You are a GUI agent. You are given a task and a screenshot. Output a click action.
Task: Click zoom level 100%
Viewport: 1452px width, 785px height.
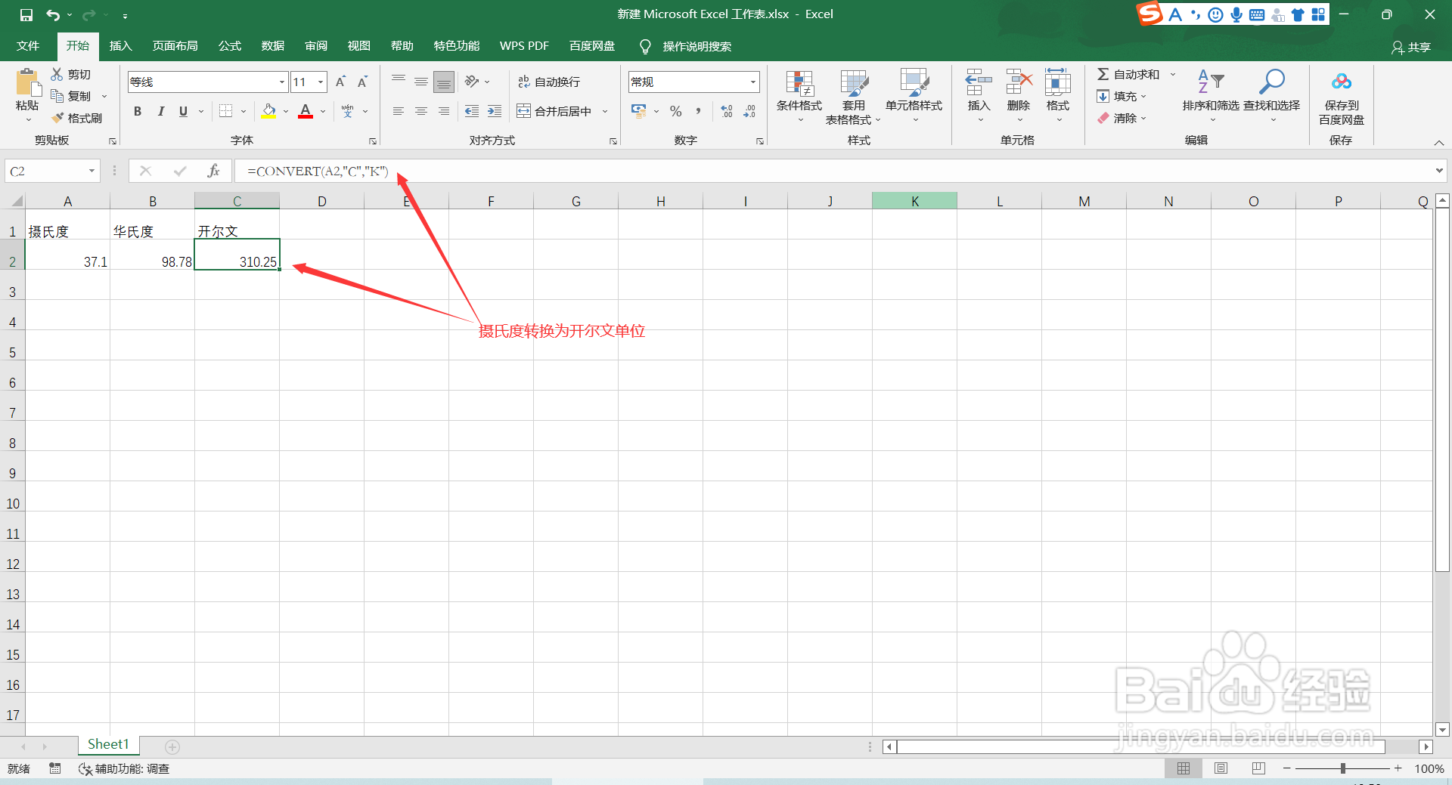1429,768
